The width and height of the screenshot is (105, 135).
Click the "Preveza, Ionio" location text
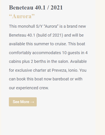(x=65, y=70)
